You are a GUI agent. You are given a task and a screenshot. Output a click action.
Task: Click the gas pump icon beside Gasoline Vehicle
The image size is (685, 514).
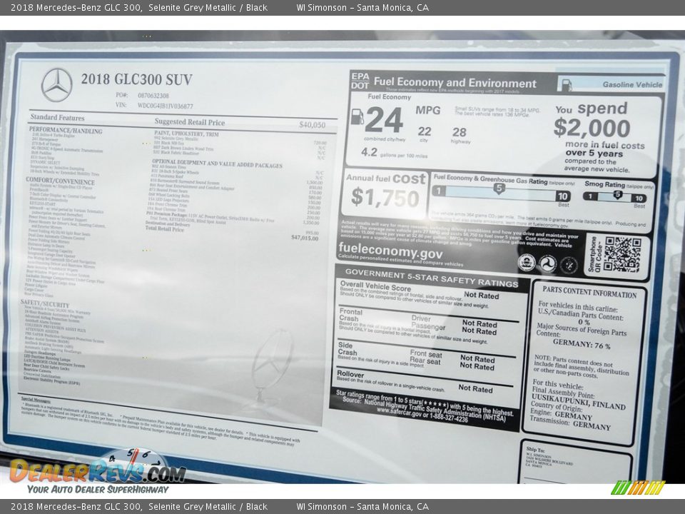[x=566, y=85]
